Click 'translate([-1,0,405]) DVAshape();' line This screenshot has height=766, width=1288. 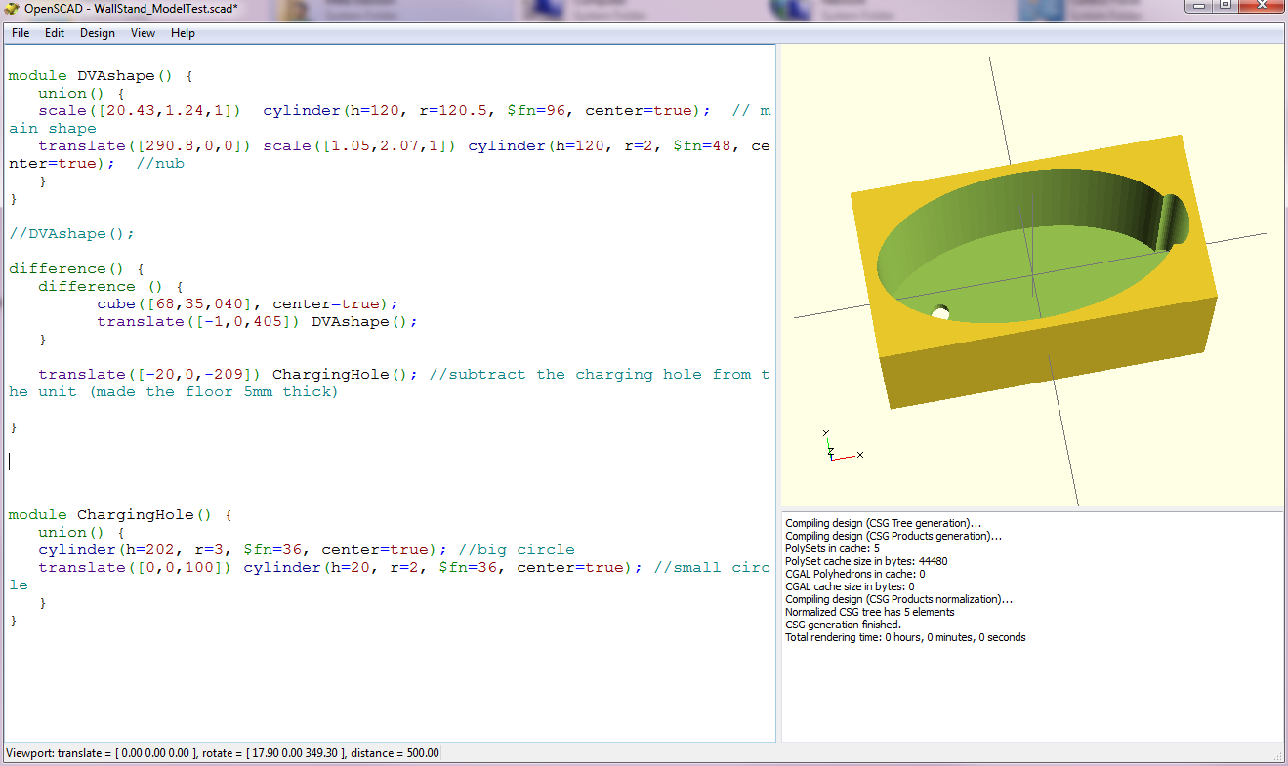(258, 321)
